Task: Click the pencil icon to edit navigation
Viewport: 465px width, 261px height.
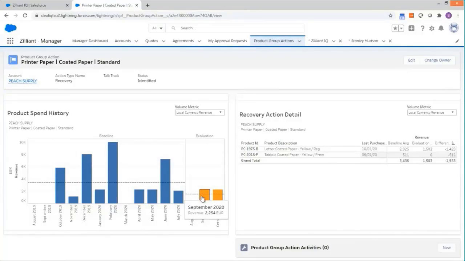Action: [457, 41]
